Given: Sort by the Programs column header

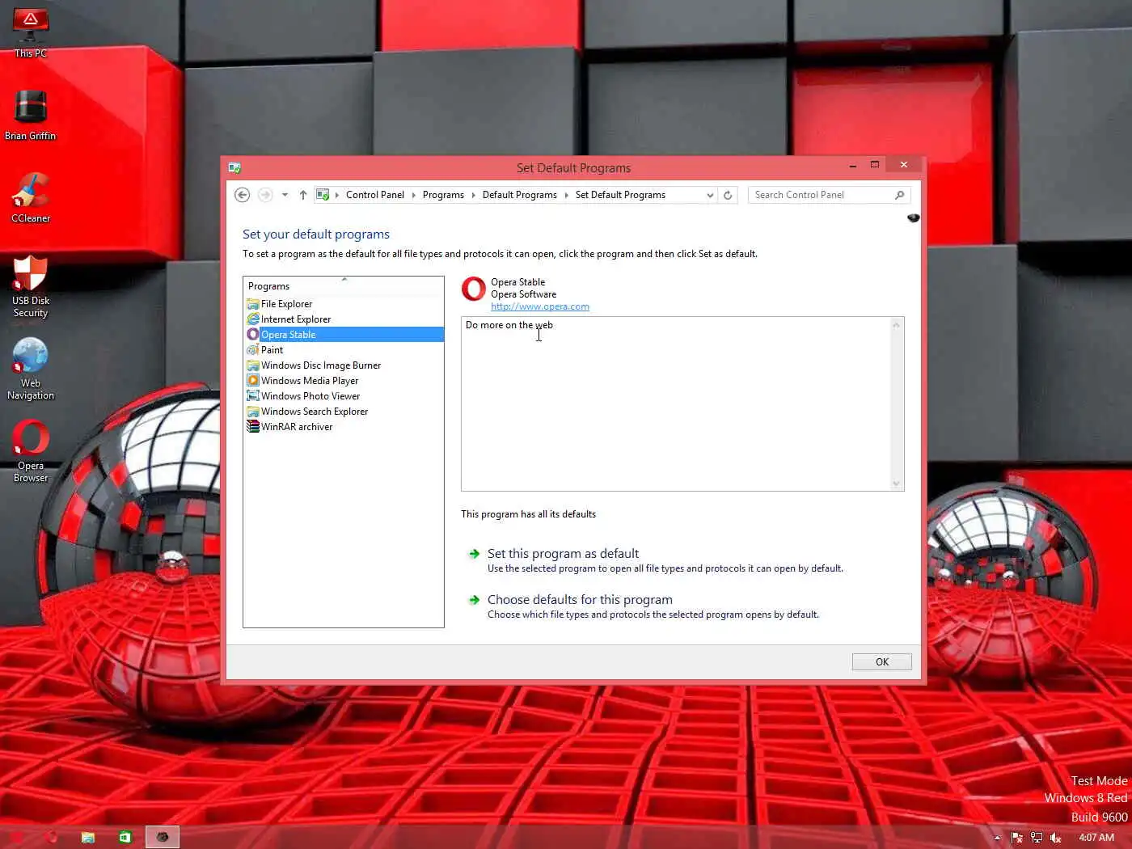Looking at the screenshot, I should click(344, 286).
